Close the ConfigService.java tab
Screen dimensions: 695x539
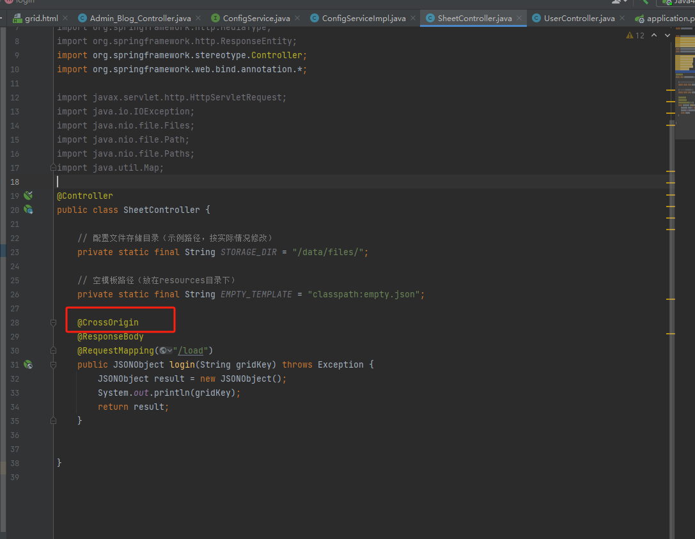297,18
